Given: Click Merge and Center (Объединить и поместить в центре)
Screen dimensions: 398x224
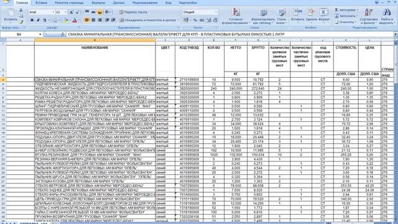Looking at the screenshot, I should click(x=147, y=20).
